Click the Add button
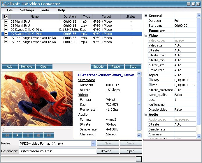The height and width of the screenshot is (163, 202). 10,67
